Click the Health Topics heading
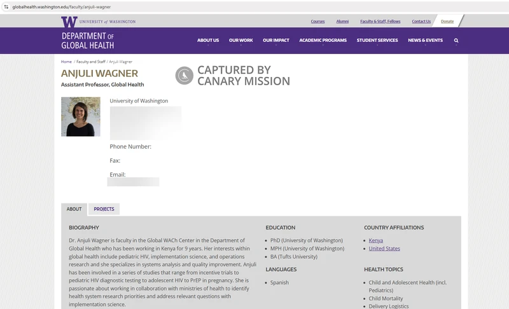Image resolution: width=509 pixels, height=309 pixels. [x=384, y=270]
